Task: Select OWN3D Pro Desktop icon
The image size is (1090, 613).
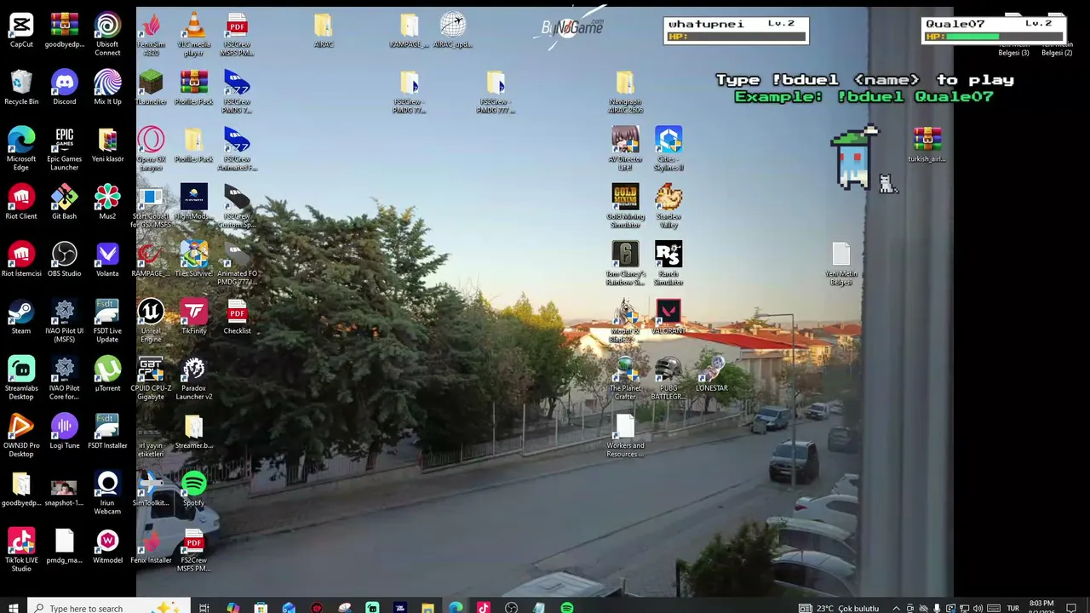Action: (x=21, y=435)
